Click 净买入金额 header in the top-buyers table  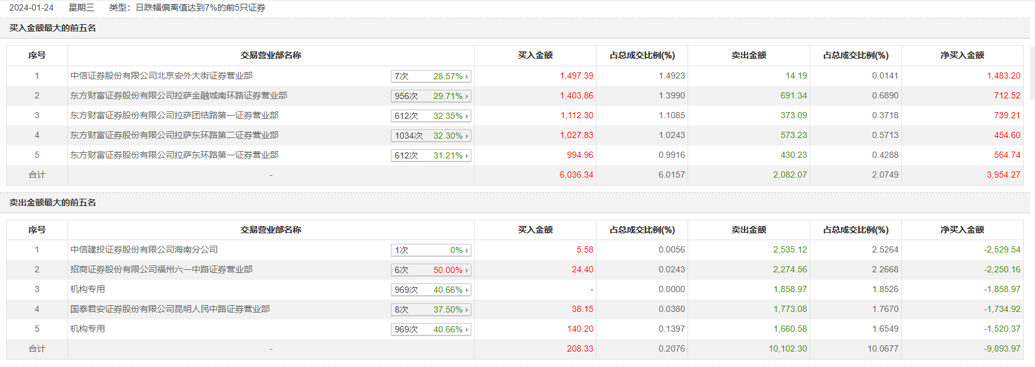click(x=962, y=55)
